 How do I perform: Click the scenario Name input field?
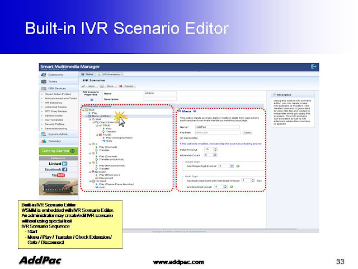click(x=161, y=94)
